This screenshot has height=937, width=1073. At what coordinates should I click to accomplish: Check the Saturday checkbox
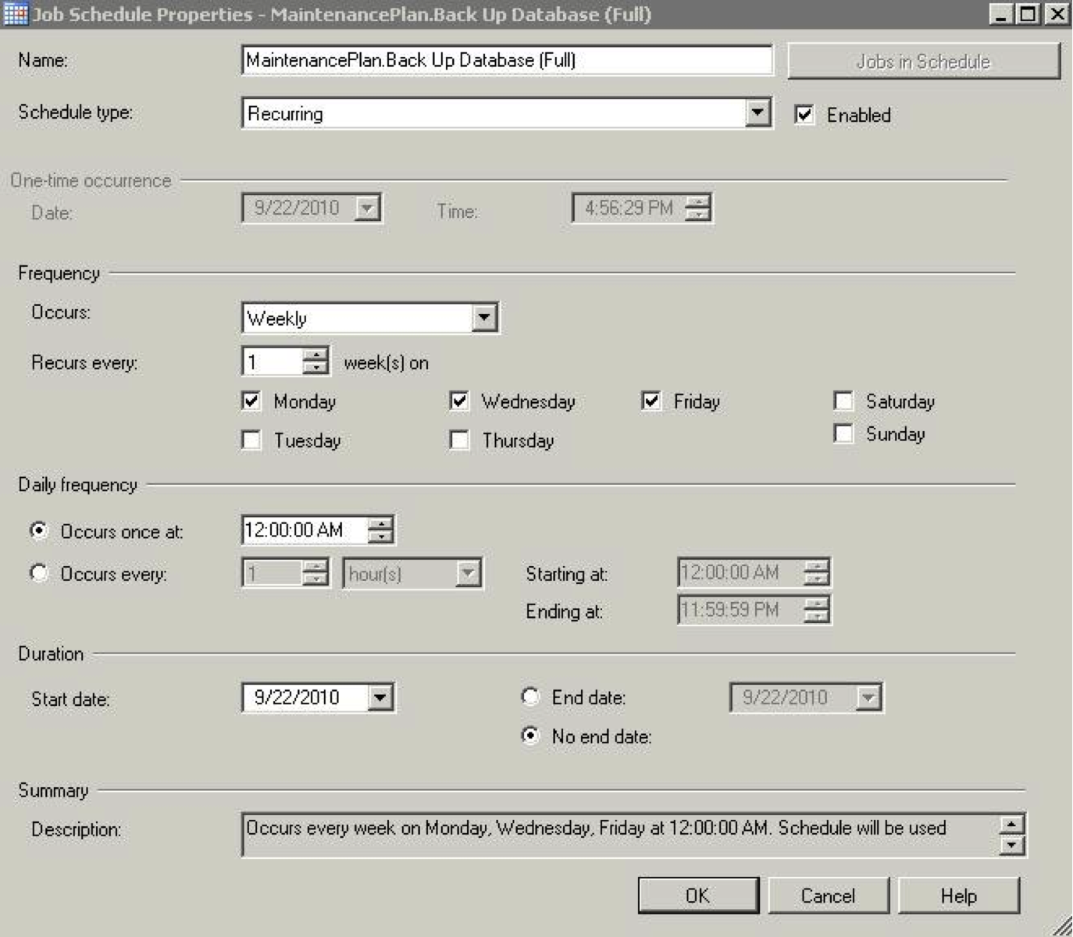(x=843, y=401)
